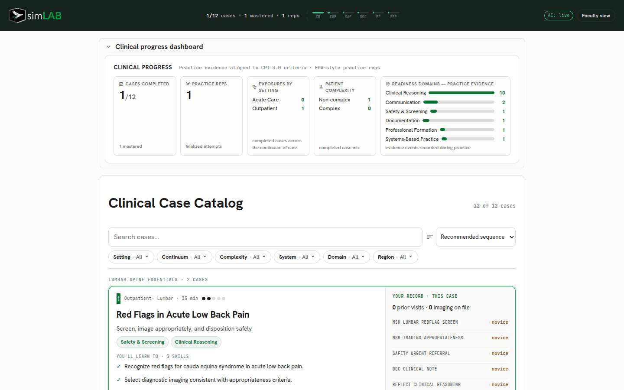Click the 'Non-complex' complexity row

pyautogui.click(x=345, y=100)
